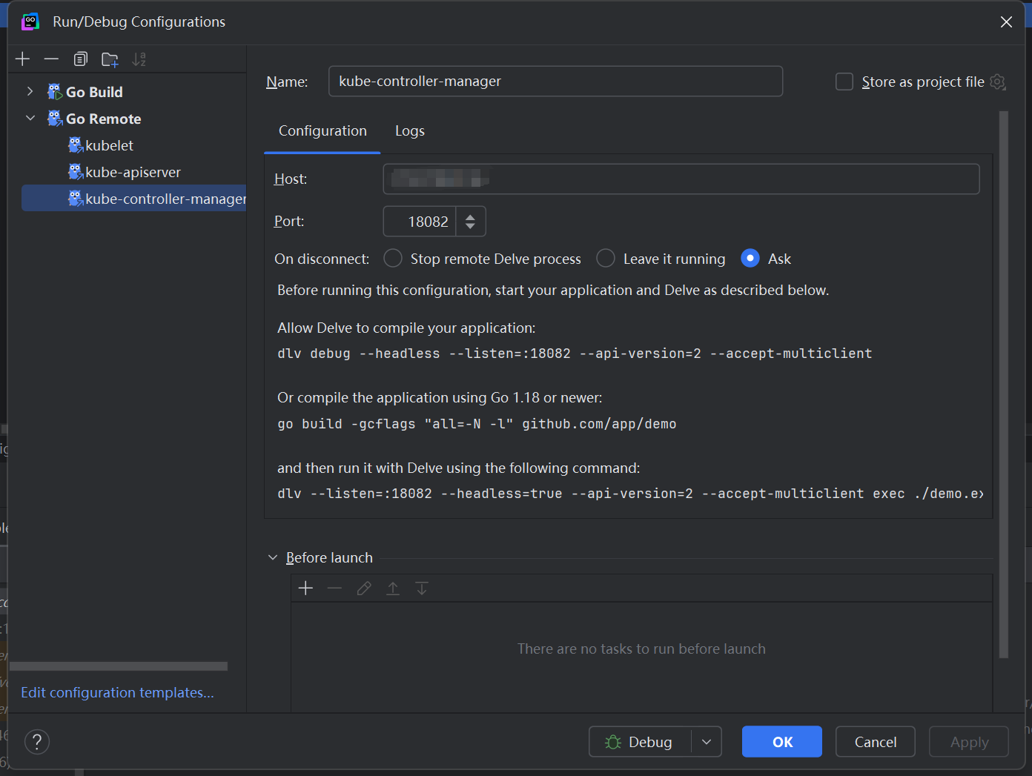
Task: Select the kubelet configuration
Action: [109, 145]
